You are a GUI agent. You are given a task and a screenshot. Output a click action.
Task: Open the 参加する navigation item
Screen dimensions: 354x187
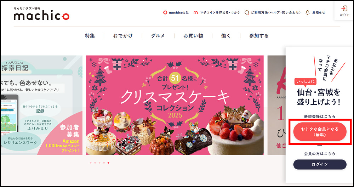(259, 36)
